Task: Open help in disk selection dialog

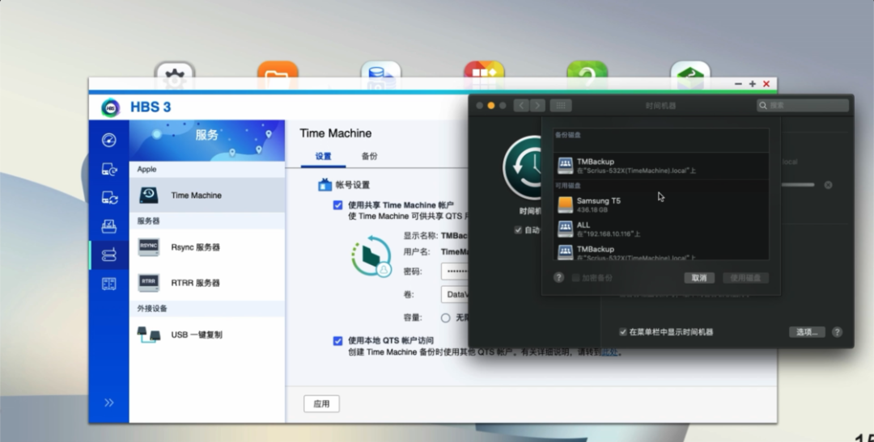Action: (558, 278)
